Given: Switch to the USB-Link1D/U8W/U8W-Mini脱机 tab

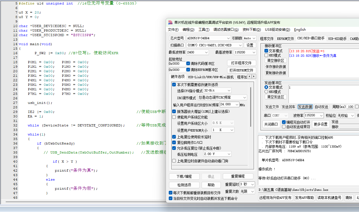Looking at the screenshot, I should [x=211, y=77].
